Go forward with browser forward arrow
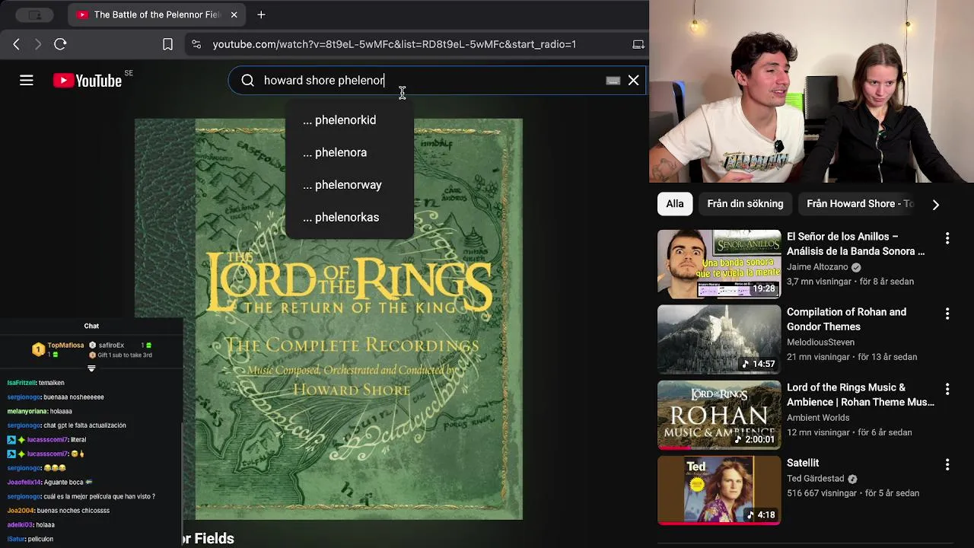The height and width of the screenshot is (548, 974). tap(38, 44)
